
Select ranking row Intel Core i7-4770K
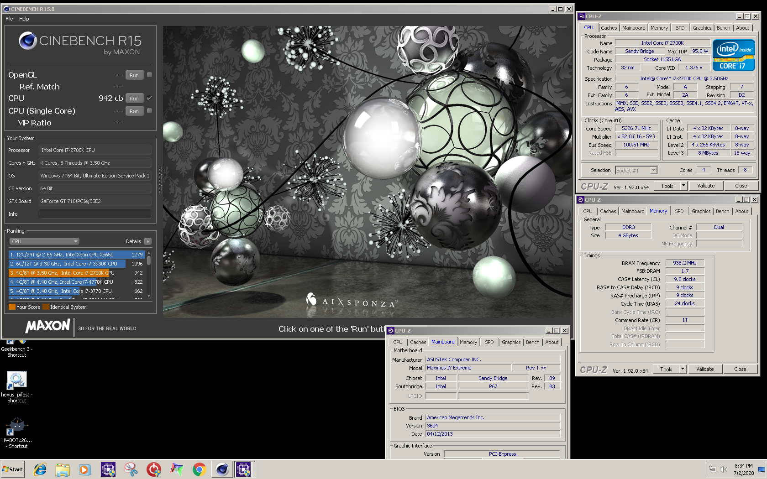76,282
